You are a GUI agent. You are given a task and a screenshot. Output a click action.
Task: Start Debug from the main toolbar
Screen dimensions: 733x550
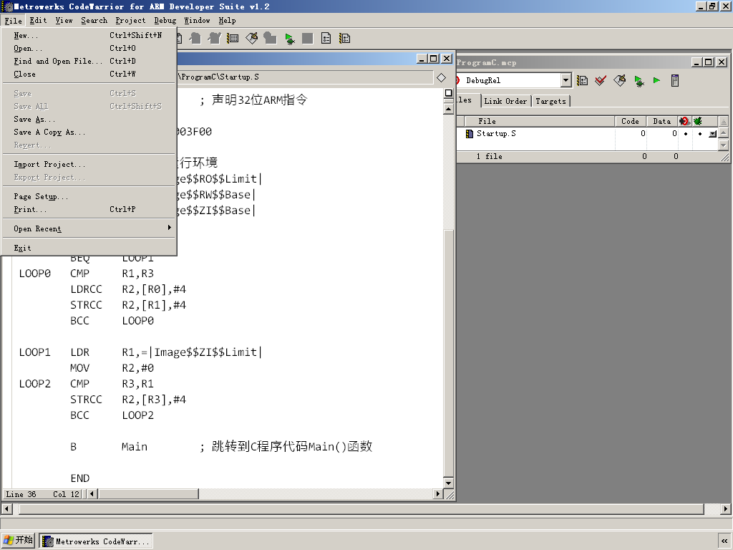tap(289, 39)
